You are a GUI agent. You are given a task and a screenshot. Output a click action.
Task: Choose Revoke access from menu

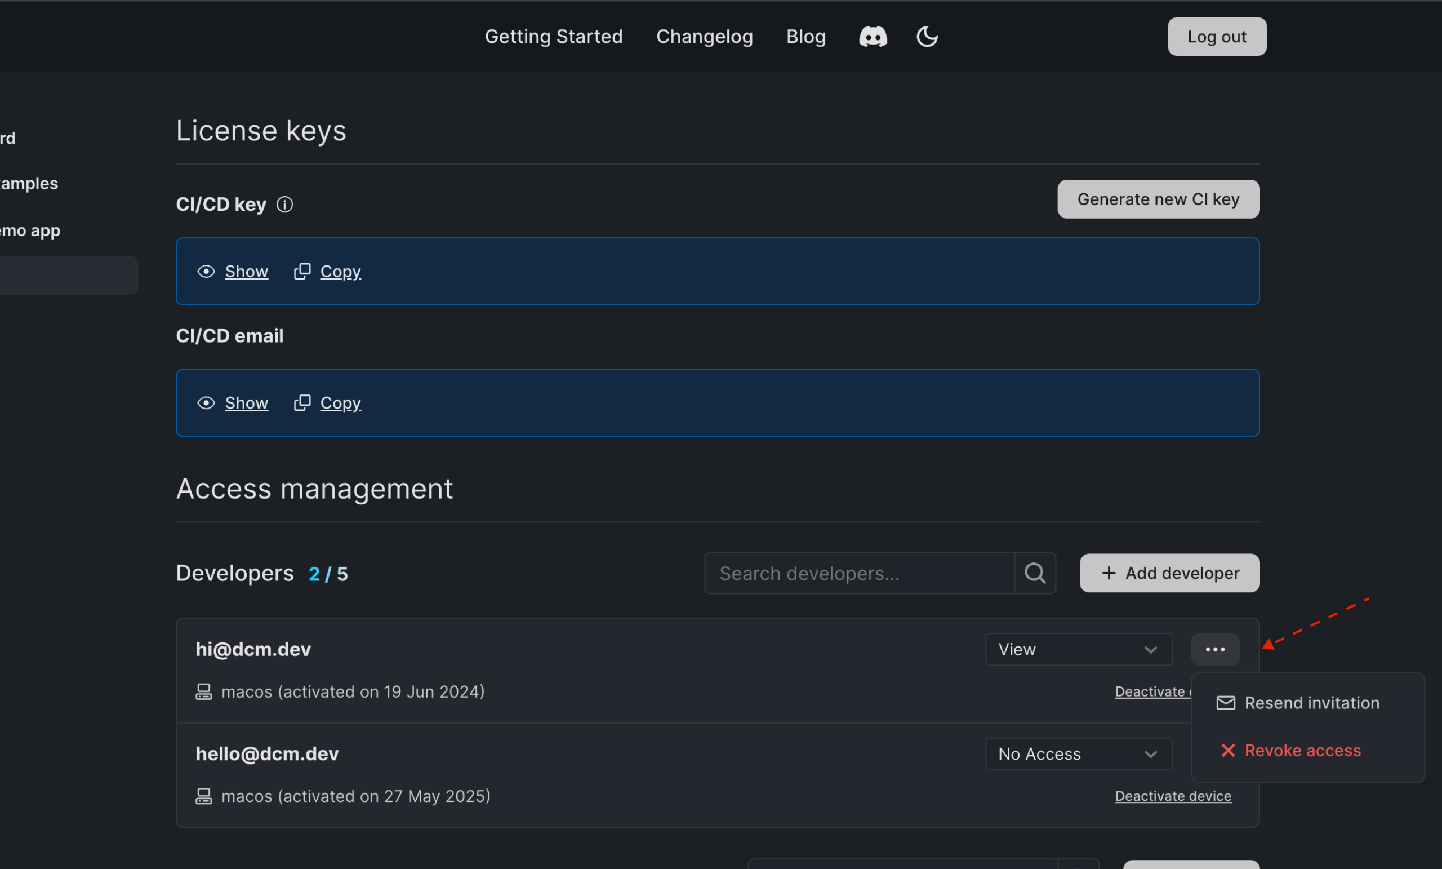click(1302, 751)
